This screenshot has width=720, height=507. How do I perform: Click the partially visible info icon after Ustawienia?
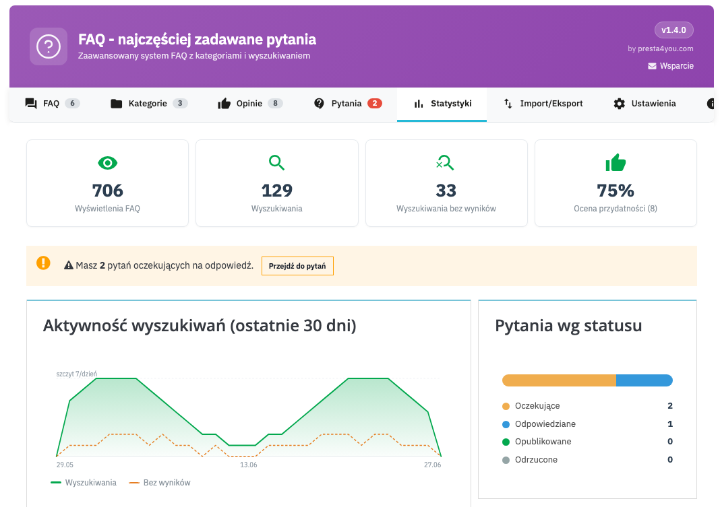(x=711, y=104)
